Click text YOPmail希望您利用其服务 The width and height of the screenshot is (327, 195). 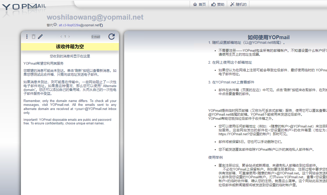(x=43, y=63)
